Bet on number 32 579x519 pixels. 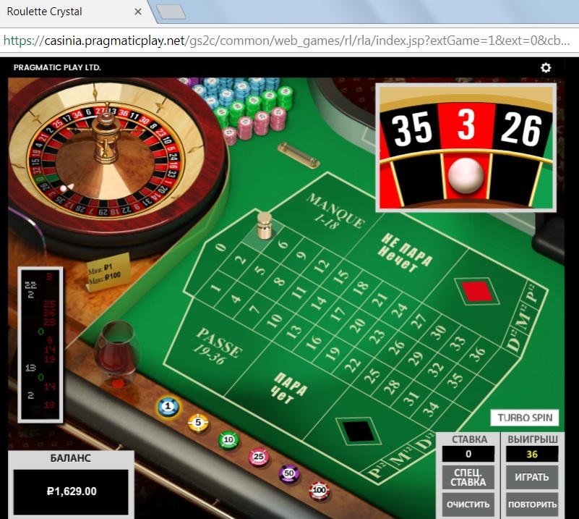(x=436, y=370)
